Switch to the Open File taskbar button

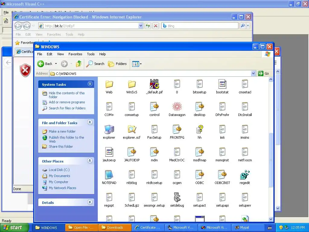(81, 227)
